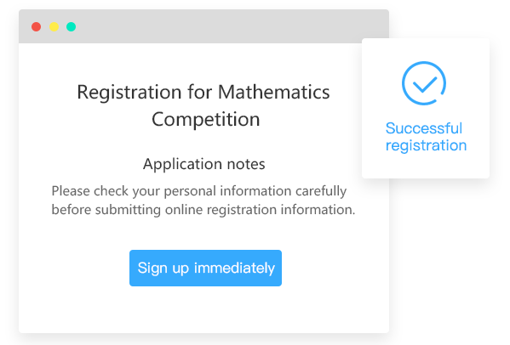Click the line starting with before submitting
This screenshot has height=345, width=510.
pos(203,210)
